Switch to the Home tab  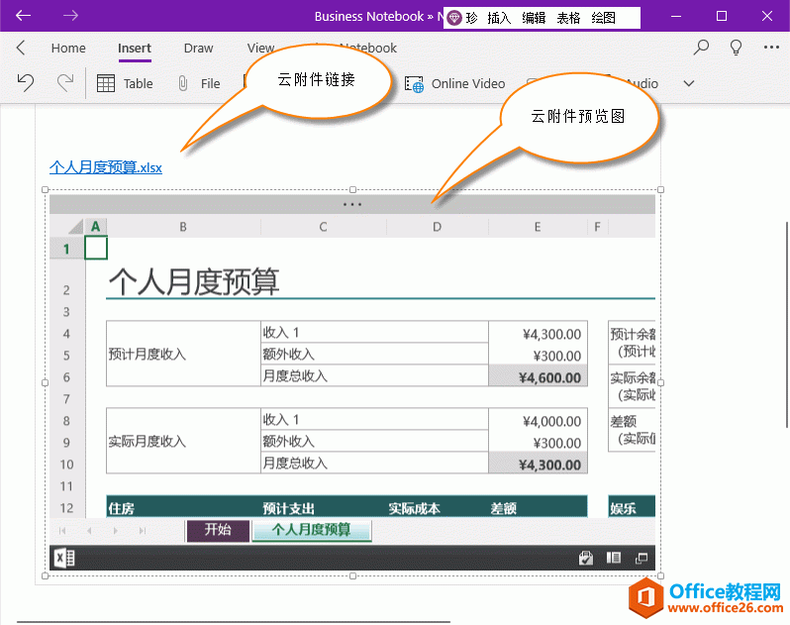click(68, 48)
